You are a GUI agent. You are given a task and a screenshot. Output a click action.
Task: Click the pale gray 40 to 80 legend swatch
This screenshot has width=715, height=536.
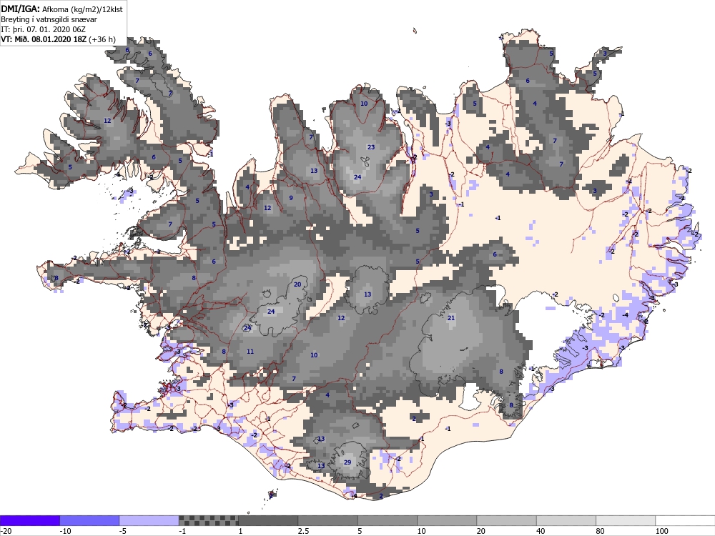(566, 520)
